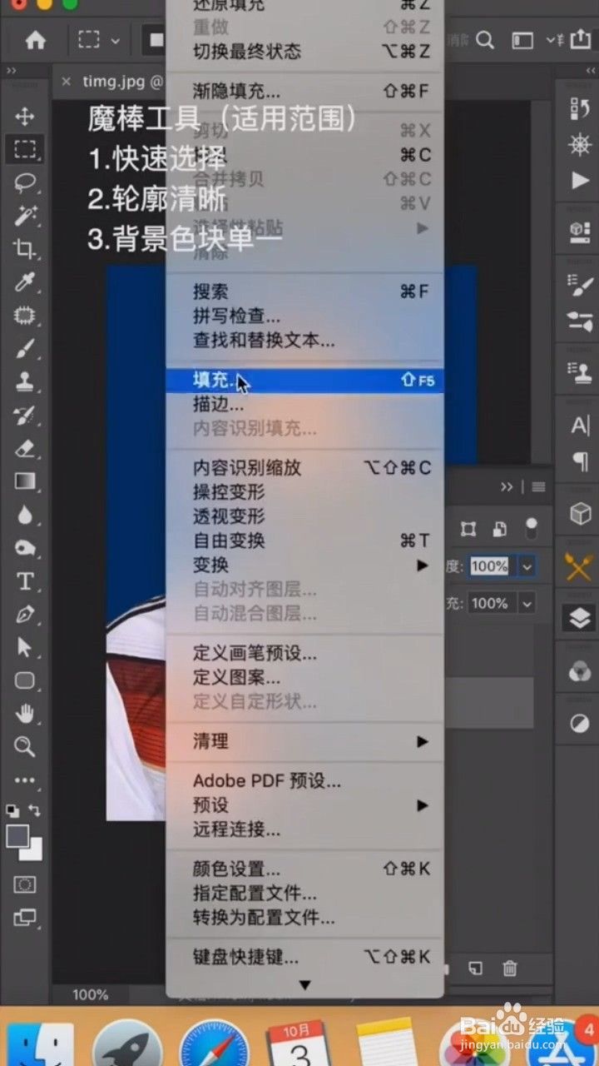Viewport: 599px width, 1066px height.
Task: Open the Layers panel icon on right dock
Action: pyautogui.click(x=579, y=618)
